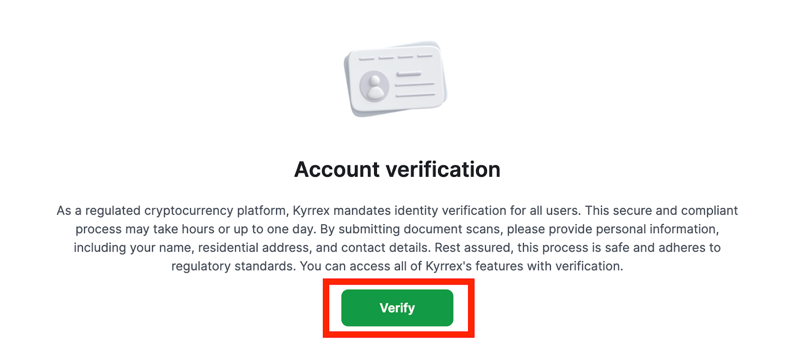Click the text "Kyrrex's features"
The width and height of the screenshot is (800, 352).
(473, 266)
